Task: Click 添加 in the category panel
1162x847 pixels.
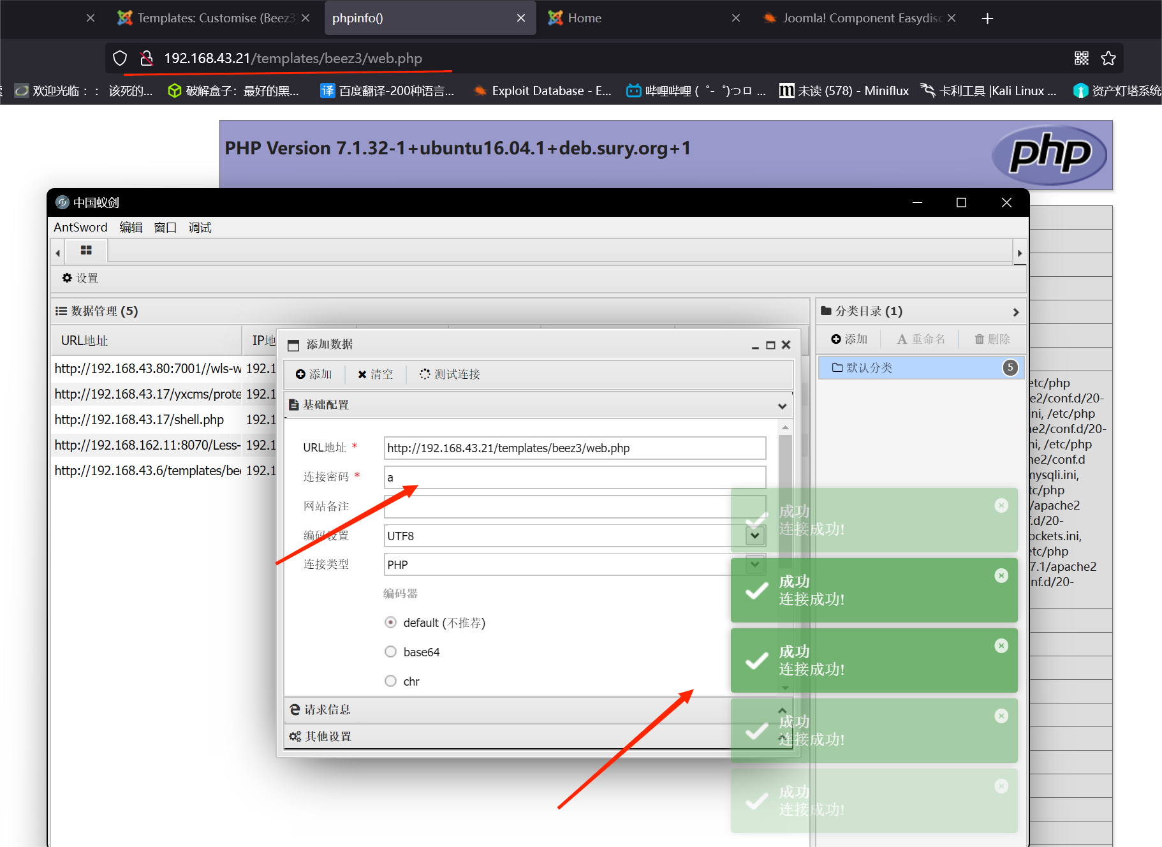Action: (x=849, y=339)
